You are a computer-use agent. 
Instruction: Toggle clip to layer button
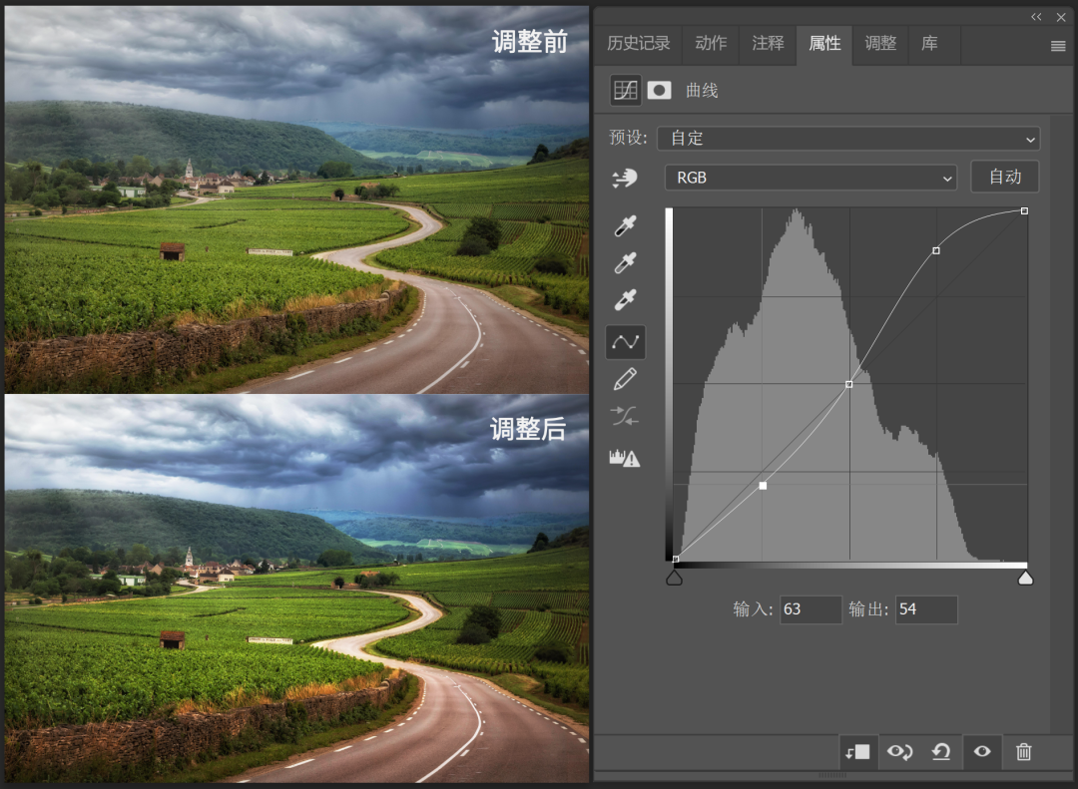(x=858, y=752)
